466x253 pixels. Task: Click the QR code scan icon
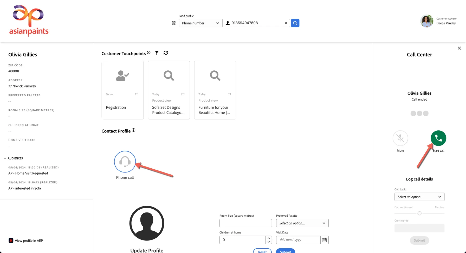coord(173,23)
